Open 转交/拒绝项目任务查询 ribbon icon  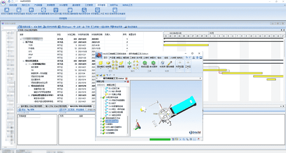[x=115, y=10]
